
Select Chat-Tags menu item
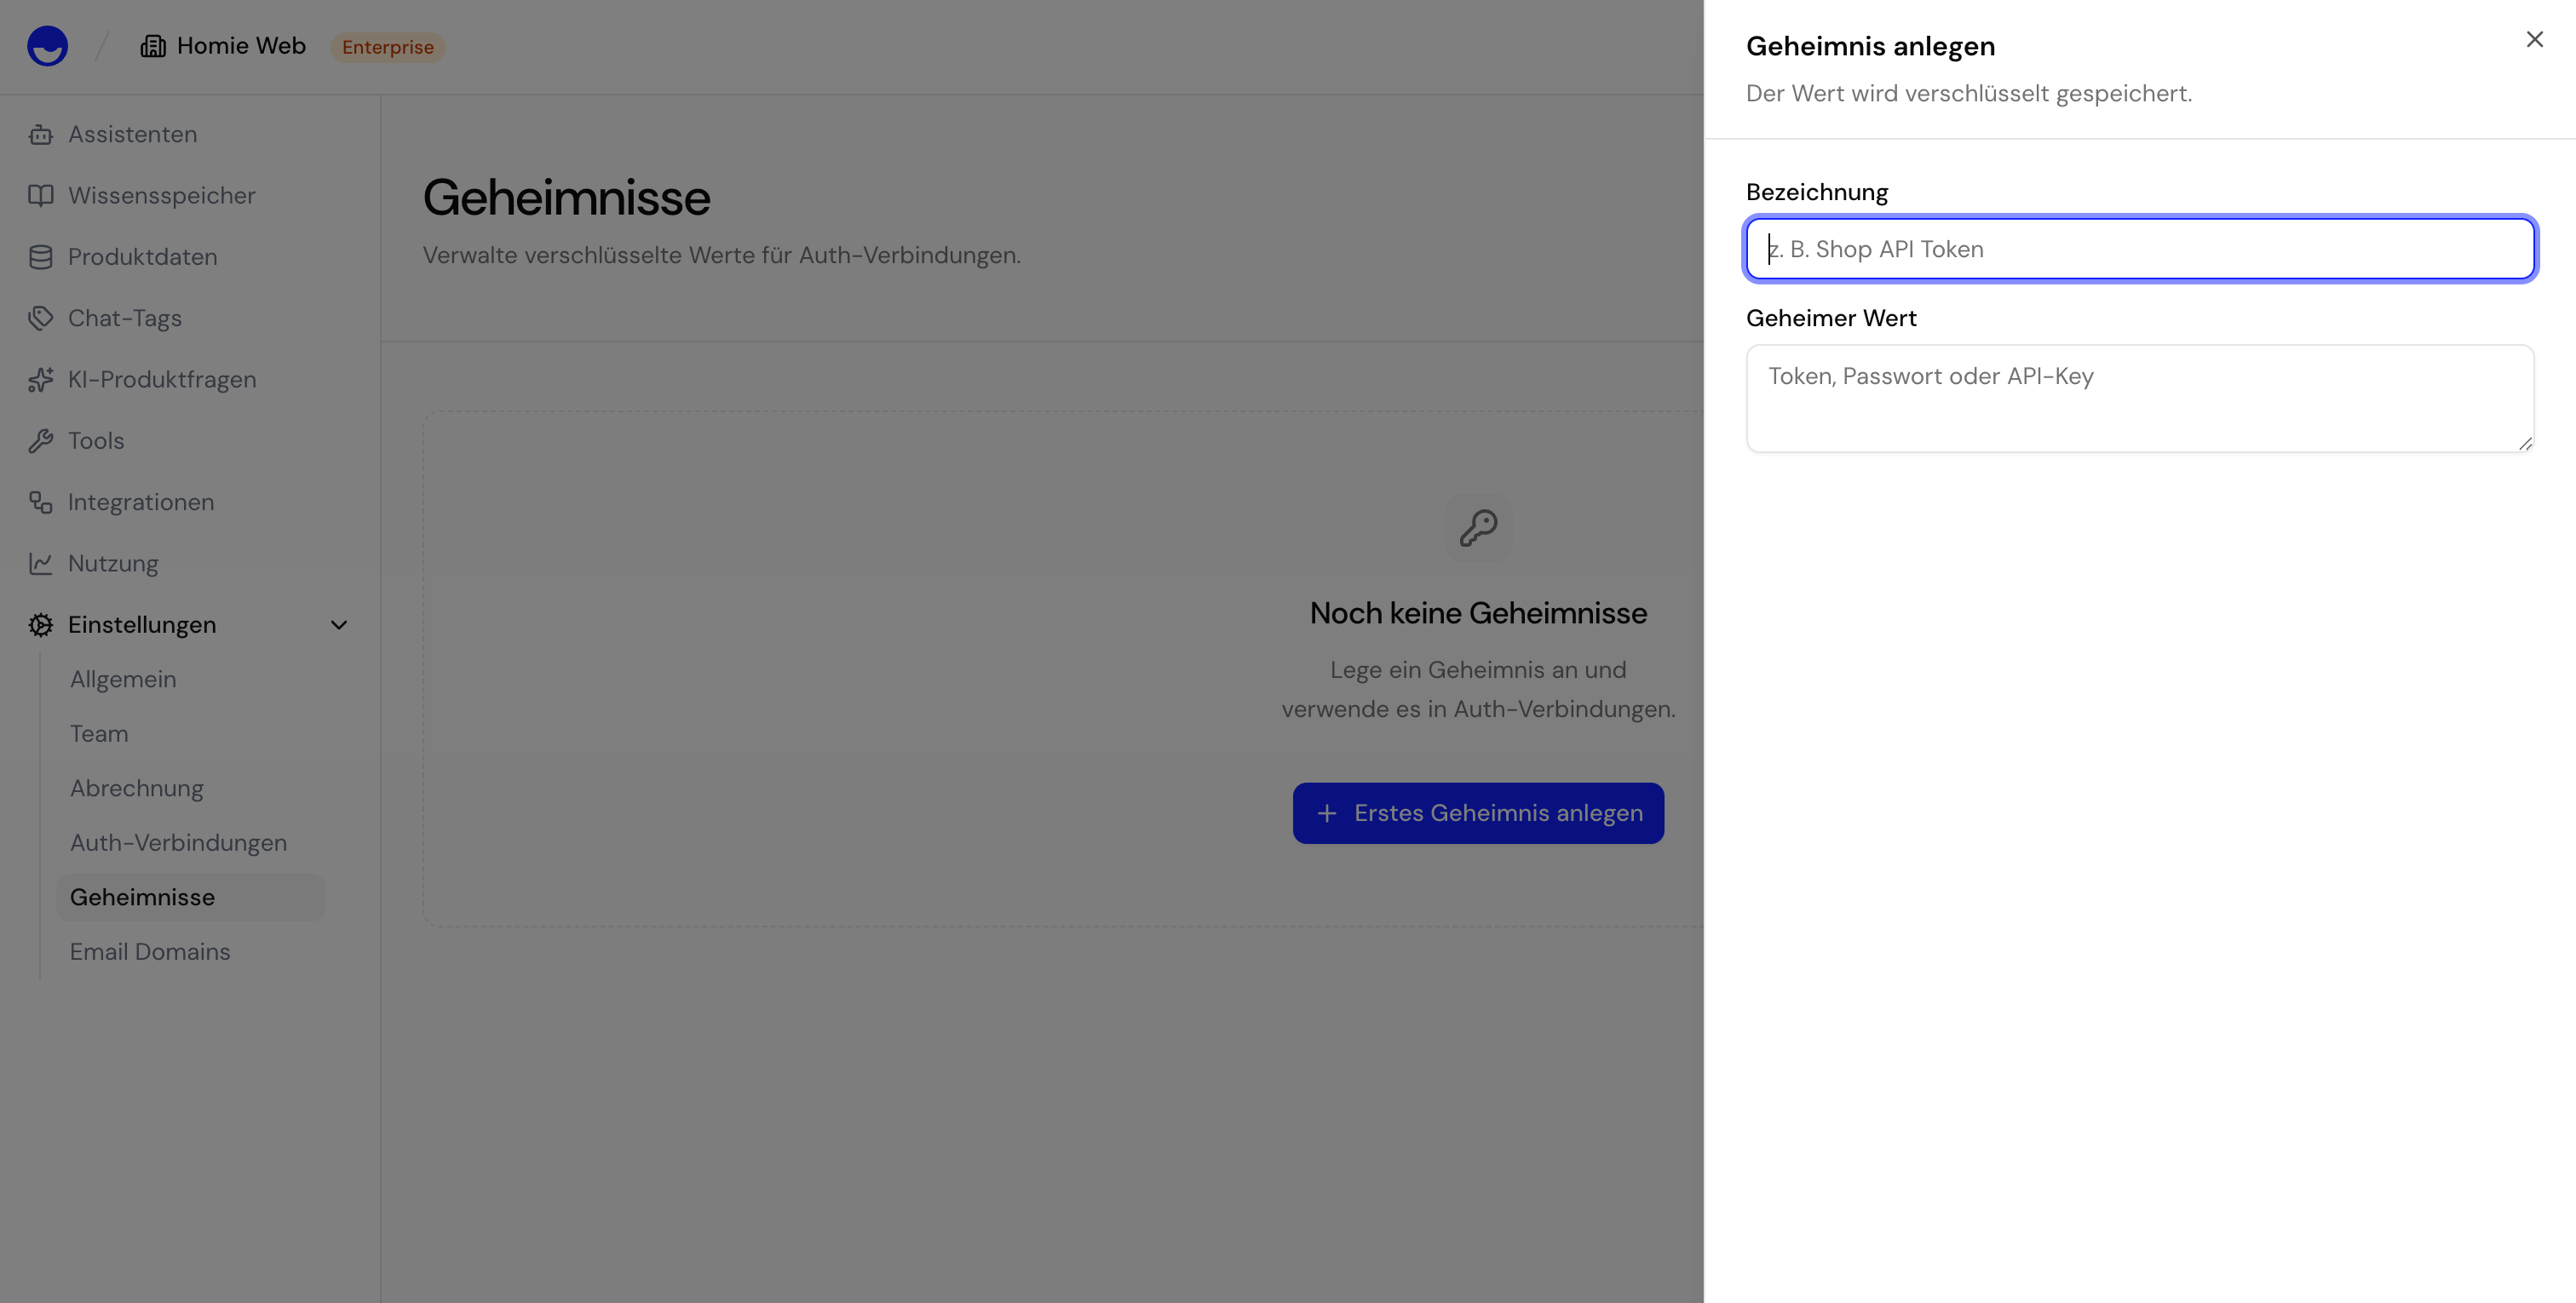tap(125, 318)
